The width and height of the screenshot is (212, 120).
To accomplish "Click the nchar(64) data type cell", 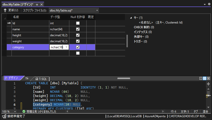I will coord(59,29).
